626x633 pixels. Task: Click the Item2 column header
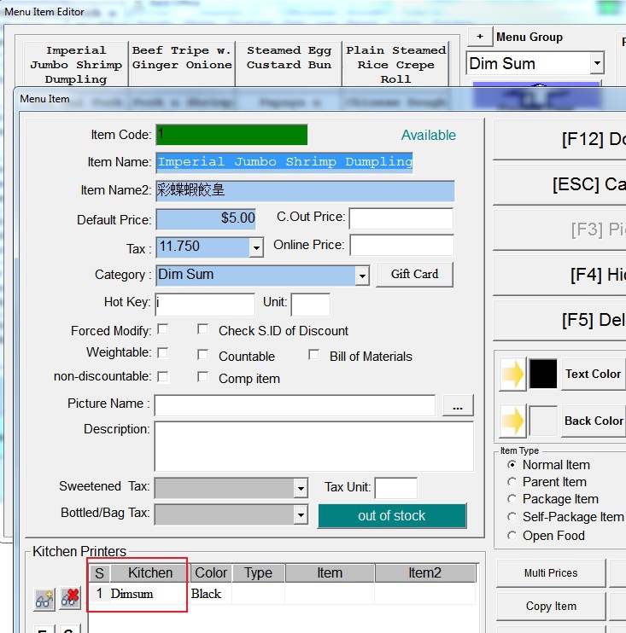pos(424,572)
